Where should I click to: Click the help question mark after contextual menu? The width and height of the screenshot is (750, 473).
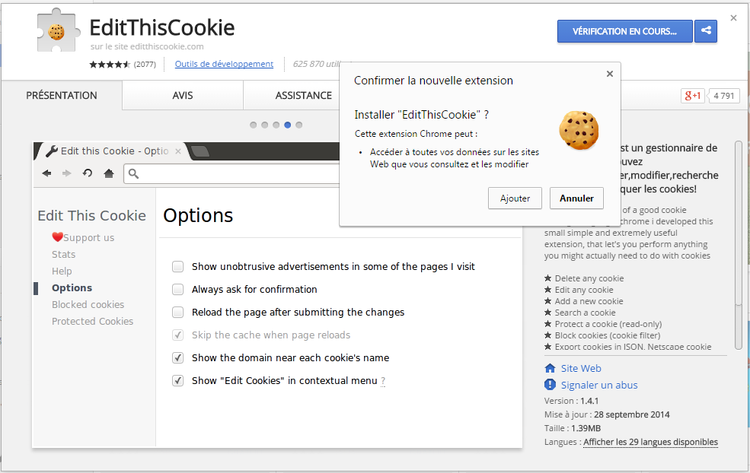click(x=383, y=381)
